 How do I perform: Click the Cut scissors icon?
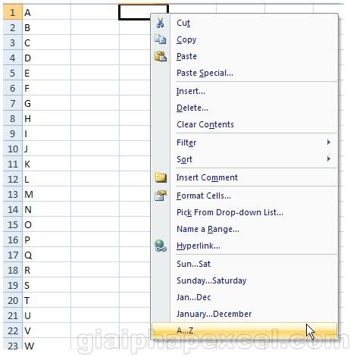(160, 23)
